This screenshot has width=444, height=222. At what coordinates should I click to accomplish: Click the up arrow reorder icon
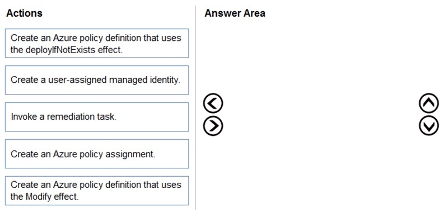click(429, 103)
